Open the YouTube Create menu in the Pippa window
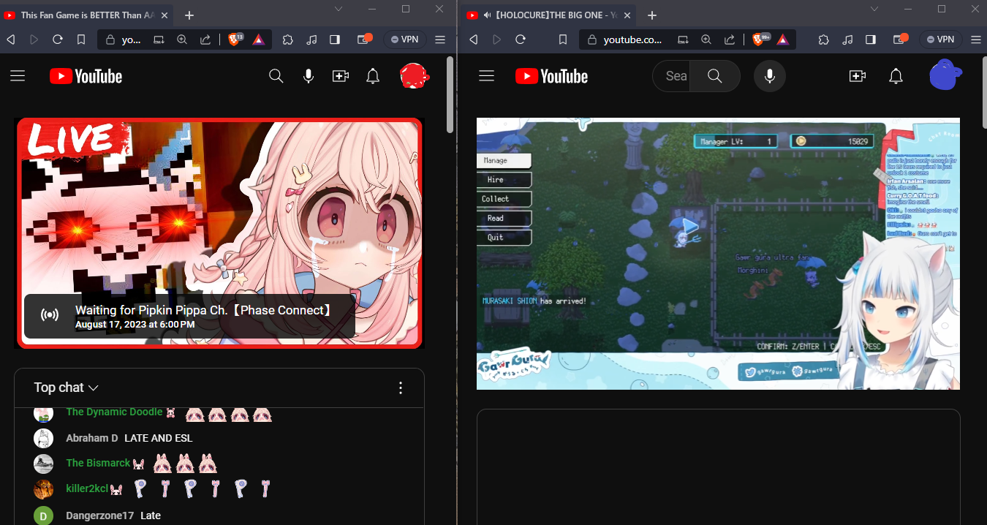This screenshot has width=987, height=525. [x=341, y=76]
